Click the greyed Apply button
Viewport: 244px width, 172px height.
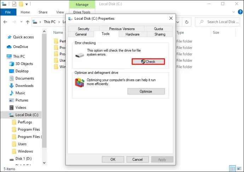click(162, 159)
